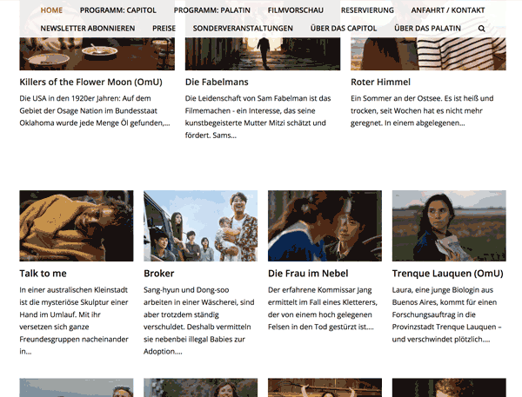
Task: Click the search magnifier icon in navigation
Action: click(482, 29)
